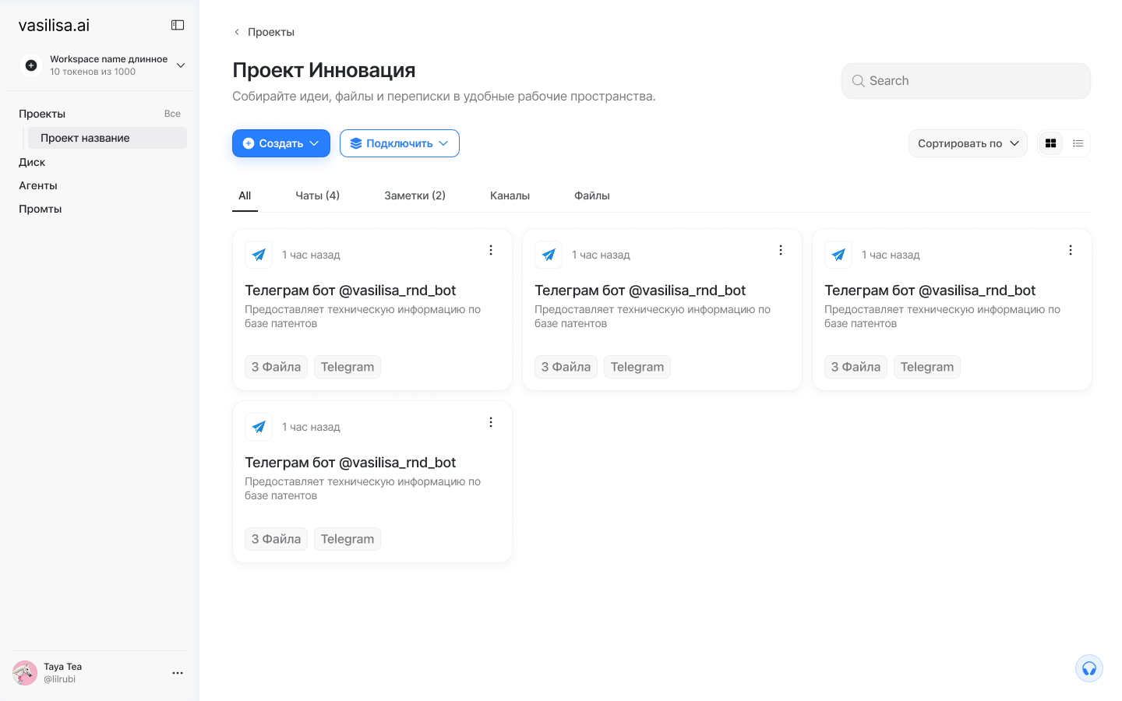Focus the Search input field
Image resolution: width=1122 pixels, height=701 pixels.
pos(966,81)
